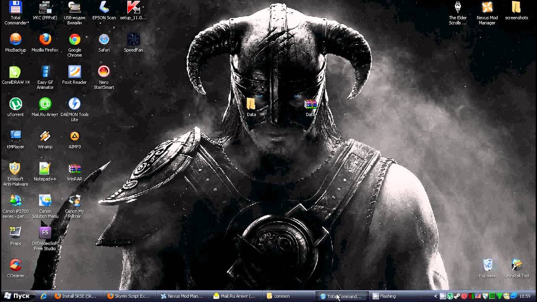
Task: Select the Data WinRAR archive icon
Action: [x=310, y=108]
